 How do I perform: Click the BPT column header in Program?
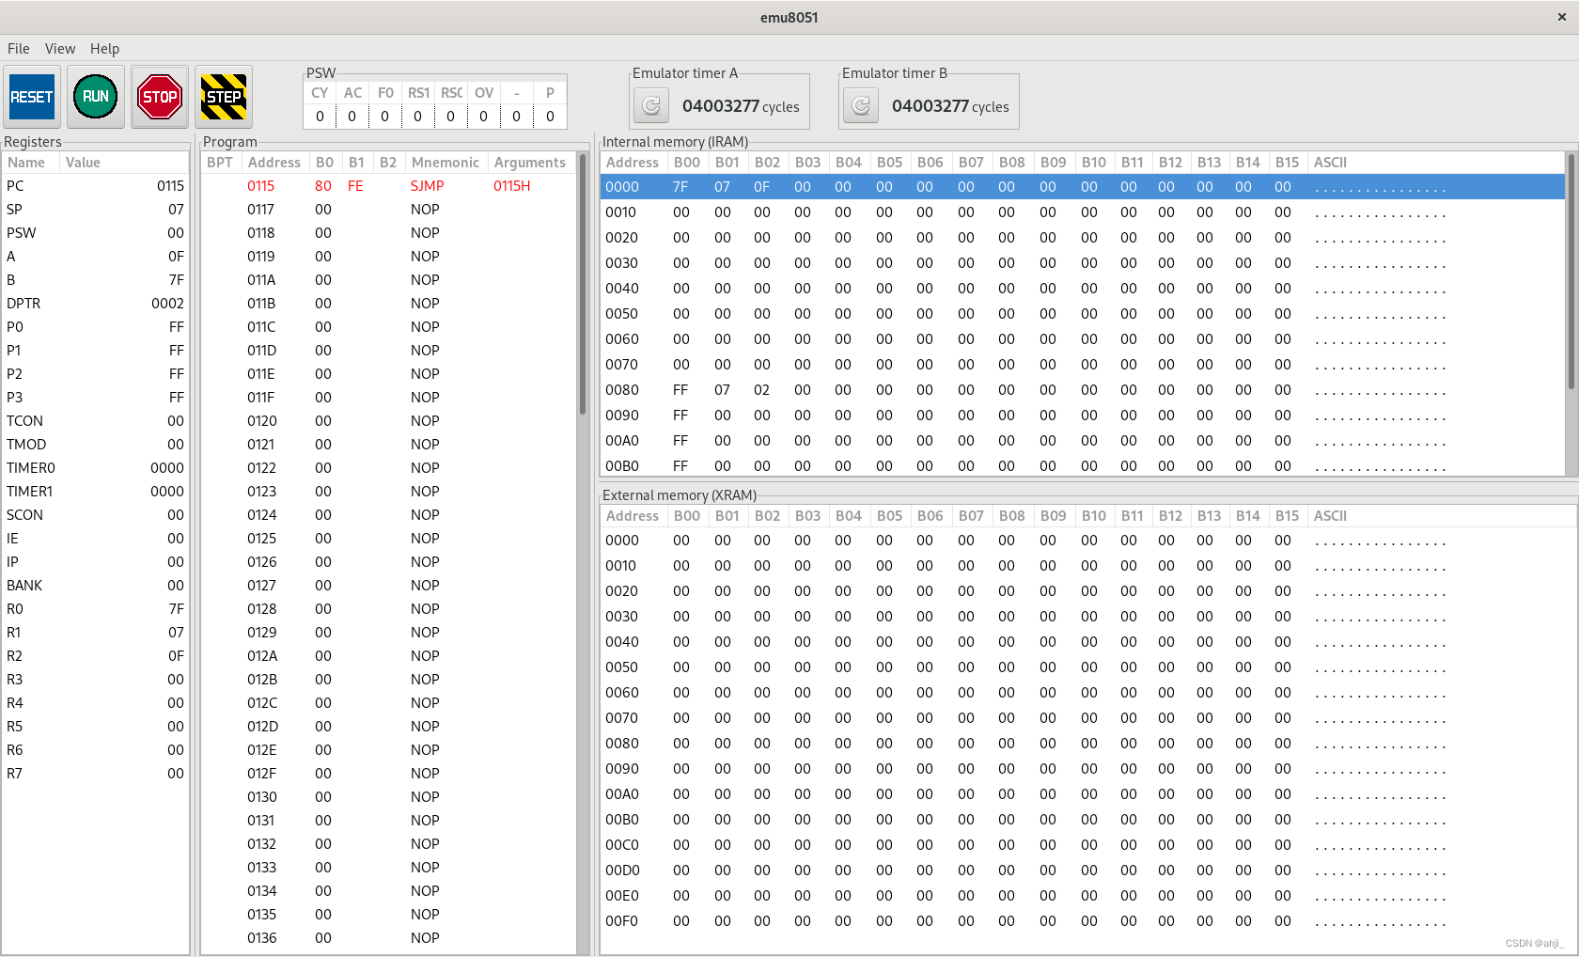coord(221,163)
